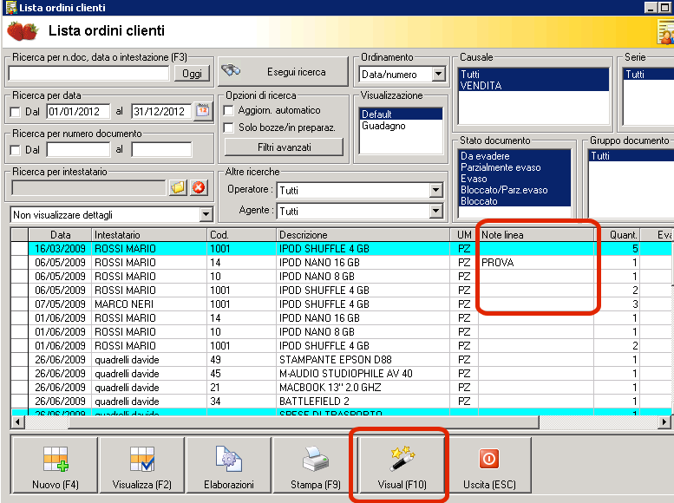
Task: Enable the Ricerca per data checkbox
Action: click(15, 112)
